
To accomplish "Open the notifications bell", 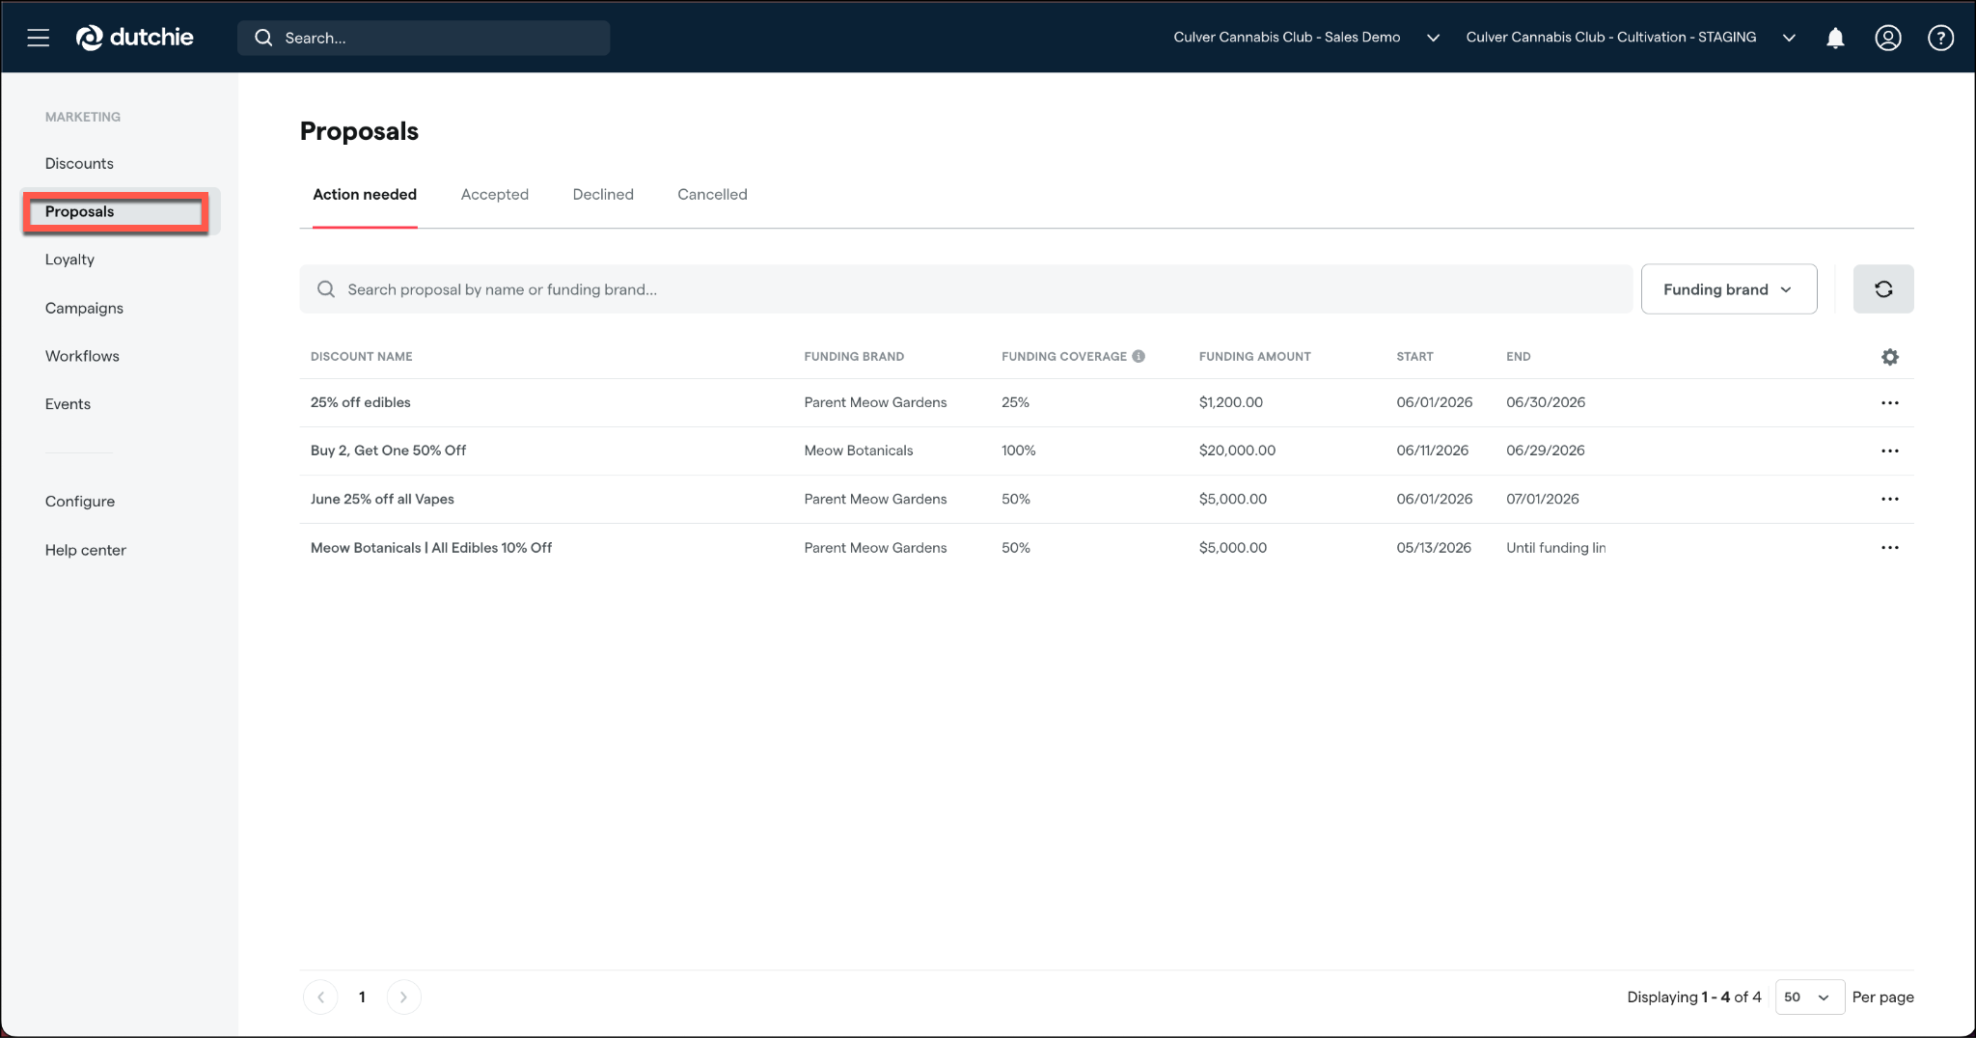I will coord(1835,38).
